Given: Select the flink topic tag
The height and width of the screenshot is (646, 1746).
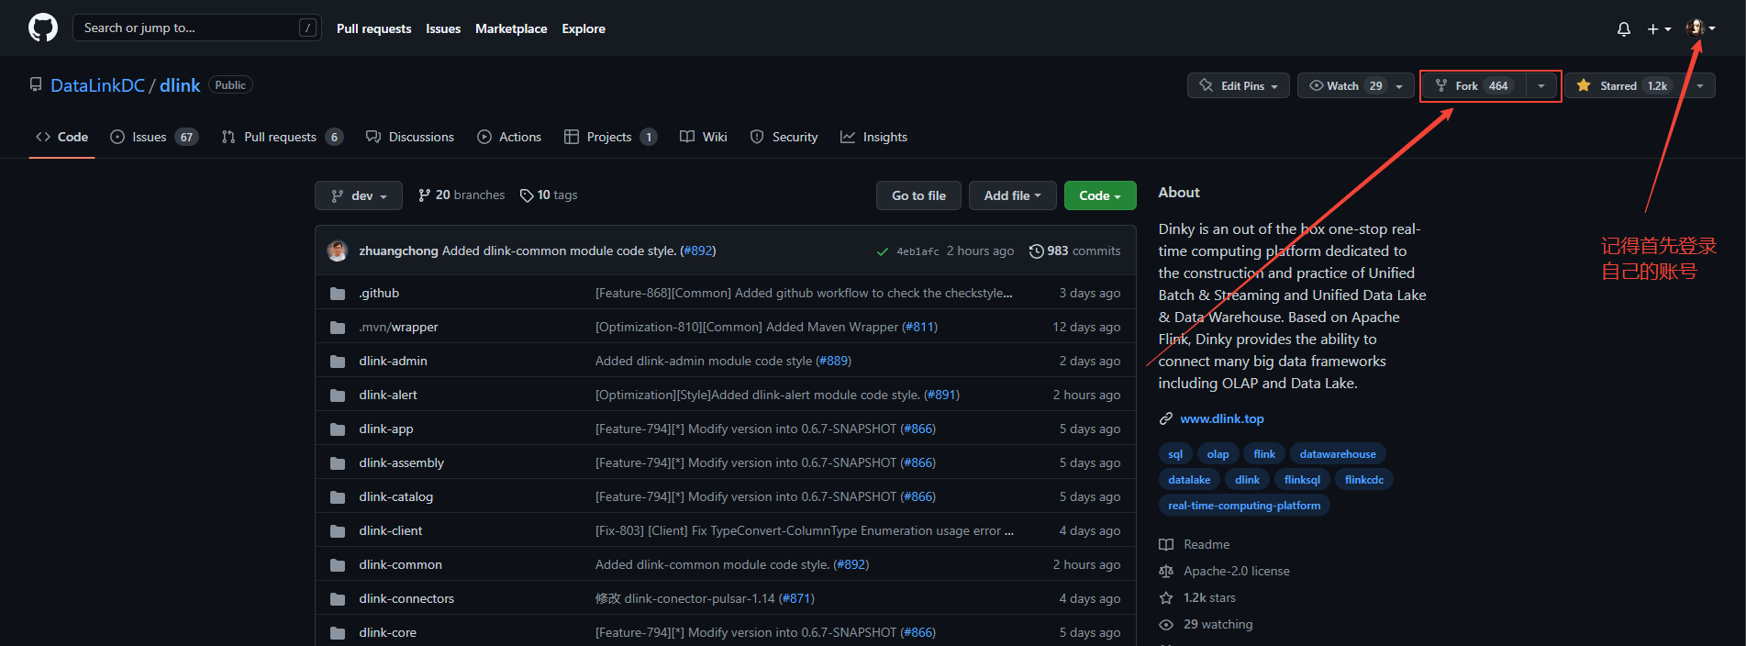Looking at the screenshot, I should click(1264, 454).
